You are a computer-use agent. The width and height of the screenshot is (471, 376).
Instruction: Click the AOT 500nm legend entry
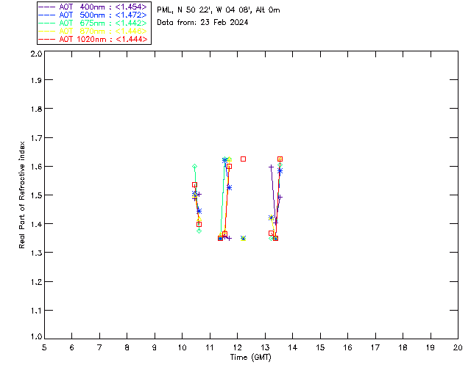point(93,15)
